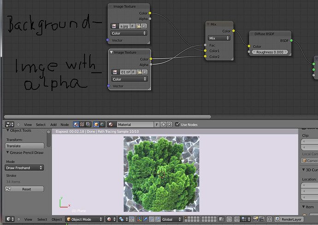Click node editor horizontal scrollbar
This screenshot has width=318, height=225.
coord(107,117)
